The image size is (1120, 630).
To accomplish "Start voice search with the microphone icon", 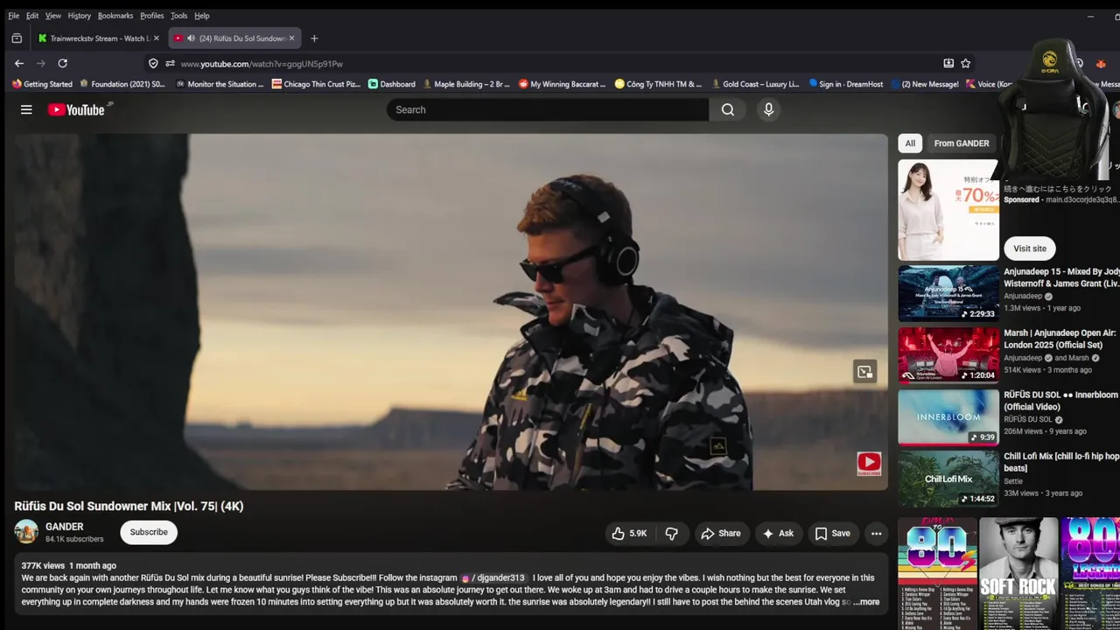I will 768,109.
